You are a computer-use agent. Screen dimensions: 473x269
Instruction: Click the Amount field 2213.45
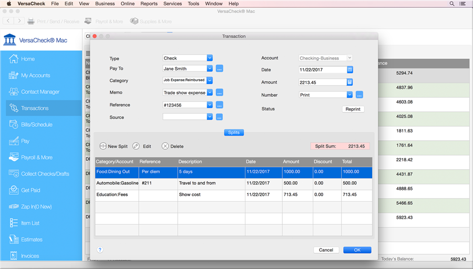323,82
